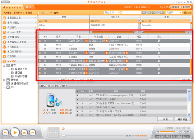Open lyrics icon for track 19
This screenshot has width=194, height=140.
[x=159, y=73]
